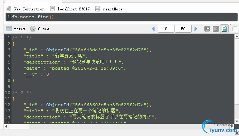The width and height of the screenshot is (239, 136).
Task: Click the opening brace on line 11
Action: pos(13,99)
